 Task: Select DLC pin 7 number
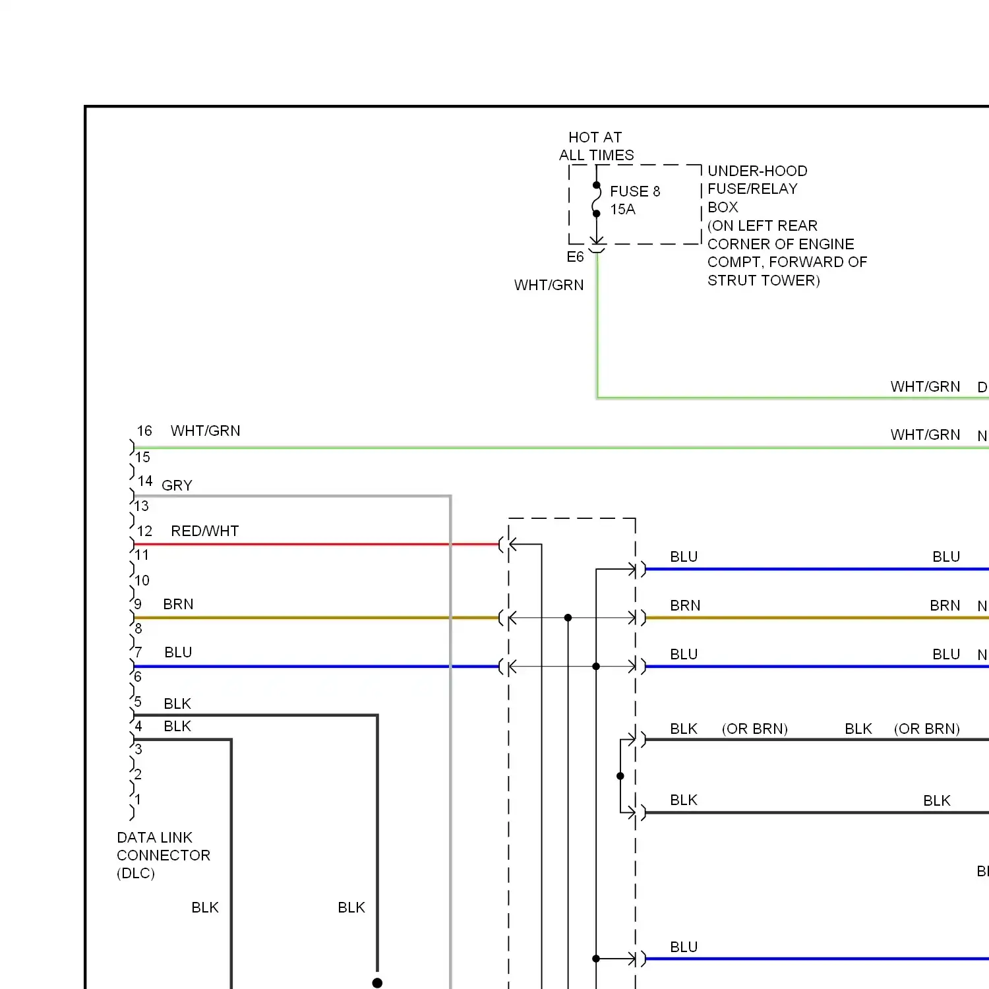pyautogui.click(x=138, y=653)
